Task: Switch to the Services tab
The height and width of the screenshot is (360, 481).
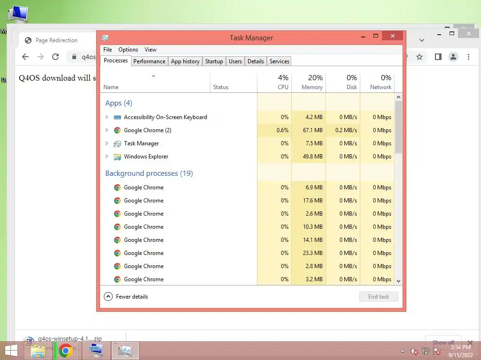Action: [279, 61]
